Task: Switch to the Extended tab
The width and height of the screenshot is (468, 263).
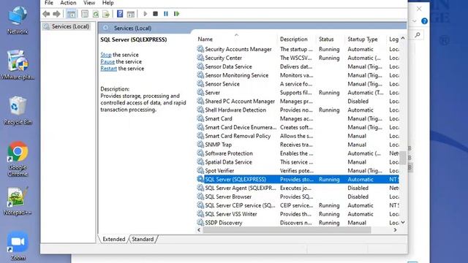Action: pyautogui.click(x=114, y=239)
